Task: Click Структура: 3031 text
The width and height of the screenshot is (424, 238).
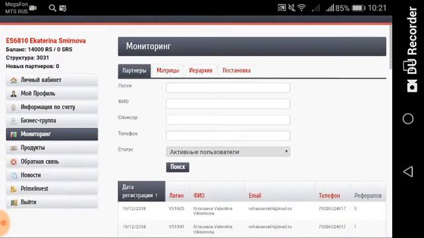Action: (27, 58)
